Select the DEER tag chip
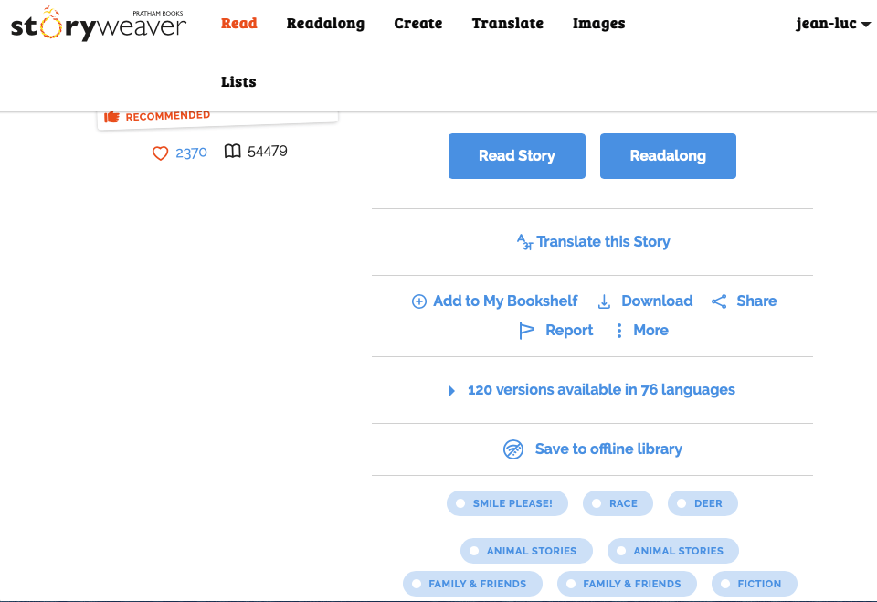 [703, 503]
